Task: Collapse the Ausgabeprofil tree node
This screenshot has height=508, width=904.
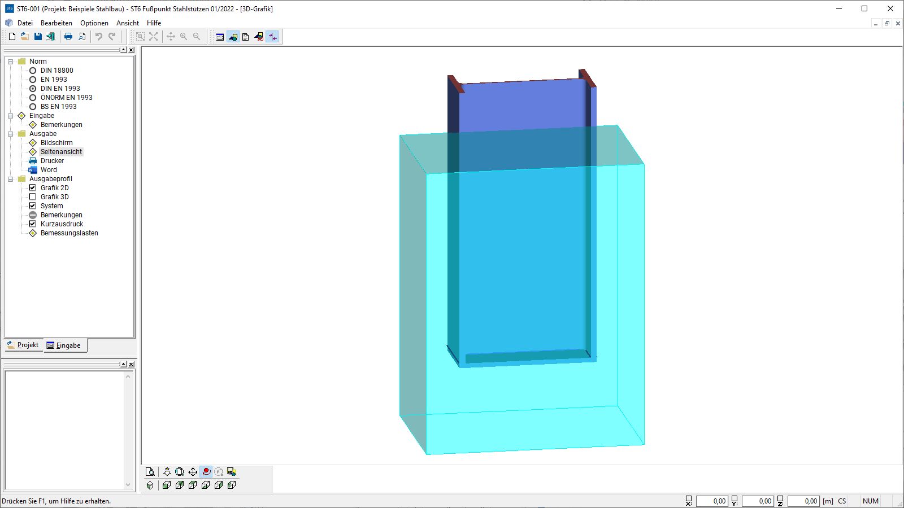Action: (x=10, y=179)
